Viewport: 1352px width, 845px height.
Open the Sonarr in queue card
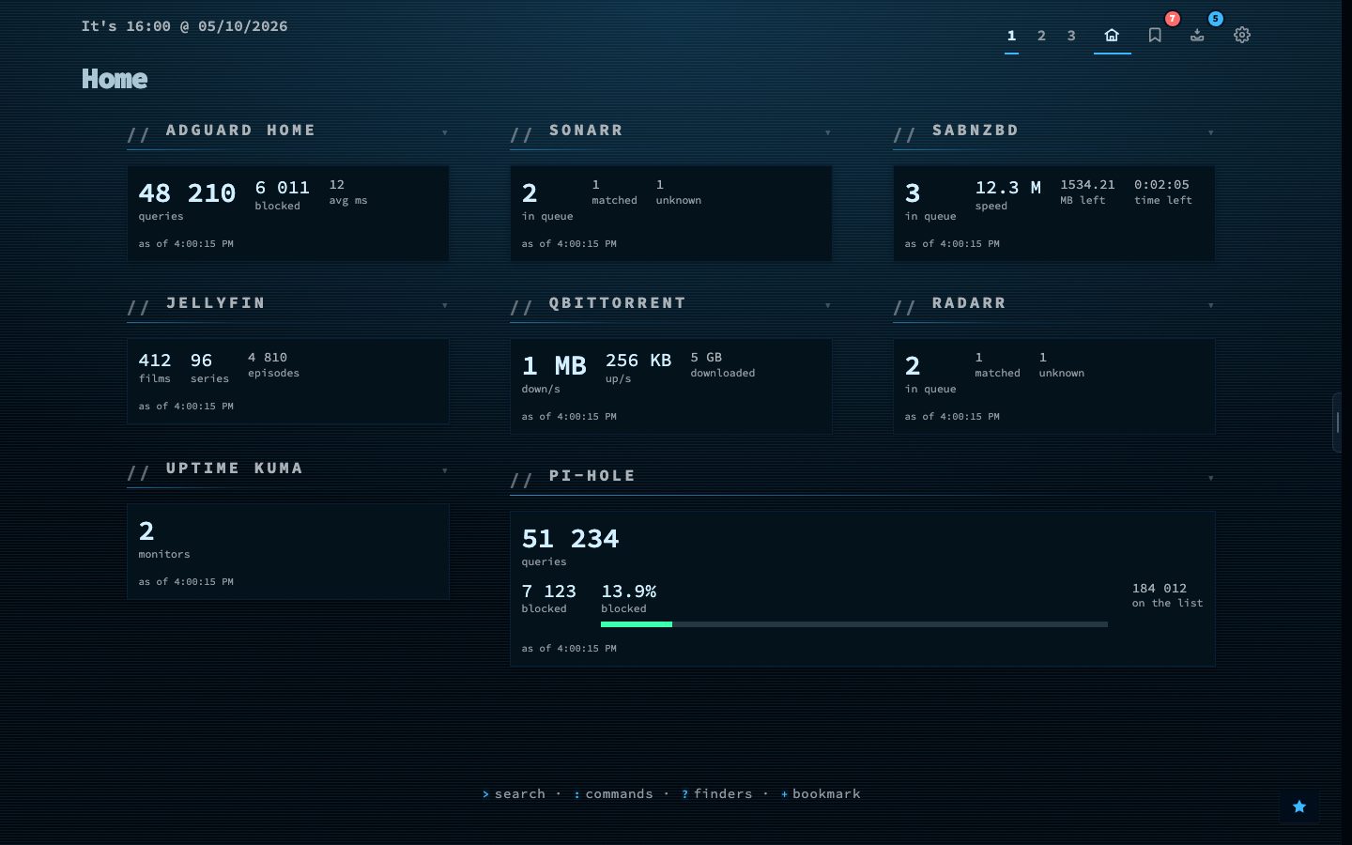tap(671, 213)
